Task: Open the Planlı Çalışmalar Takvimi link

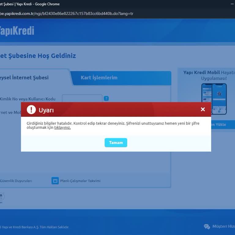Action: [x=80, y=181]
